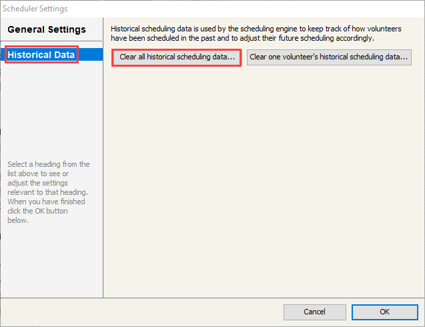Image resolution: width=425 pixels, height=327 pixels.
Task: Click empty footer area left of Cancel
Action: click(167, 312)
